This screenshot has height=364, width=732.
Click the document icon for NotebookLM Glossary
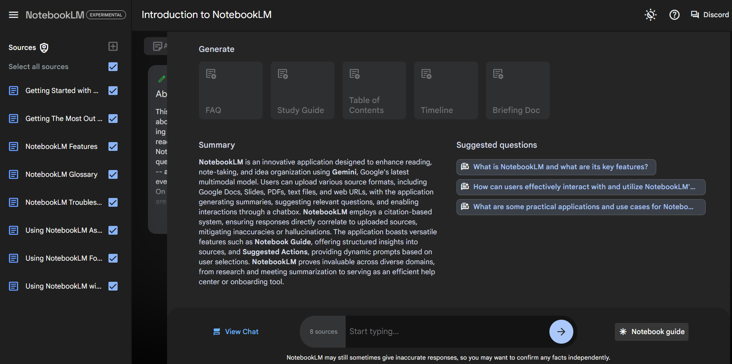[x=14, y=174]
